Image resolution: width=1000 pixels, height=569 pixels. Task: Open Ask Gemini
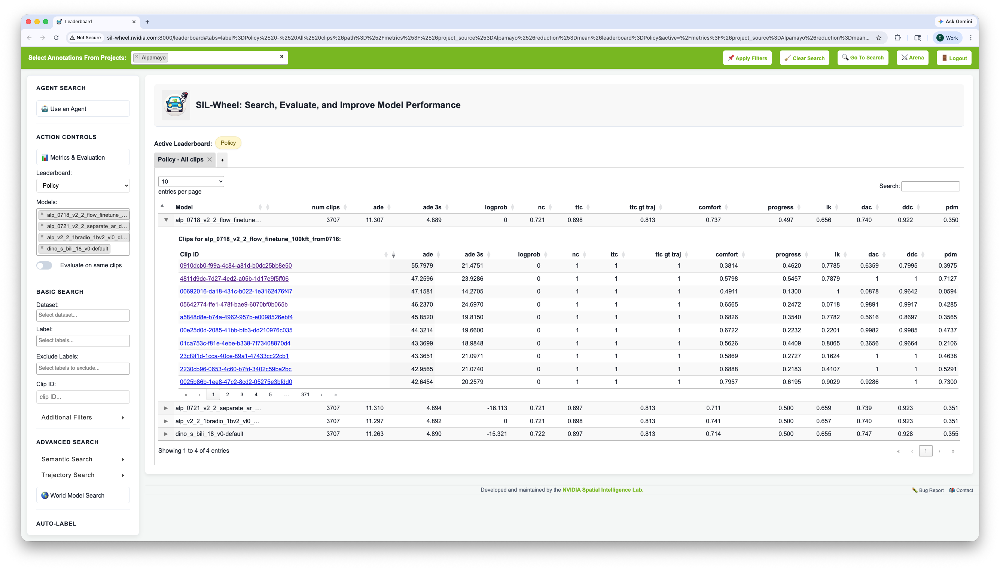pyautogui.click(x=955, y=21)
